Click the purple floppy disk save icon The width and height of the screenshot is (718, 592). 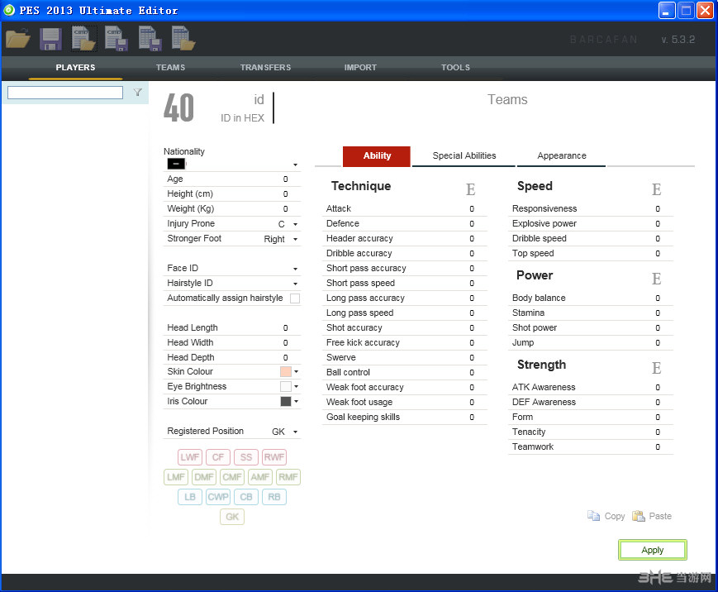50,39
